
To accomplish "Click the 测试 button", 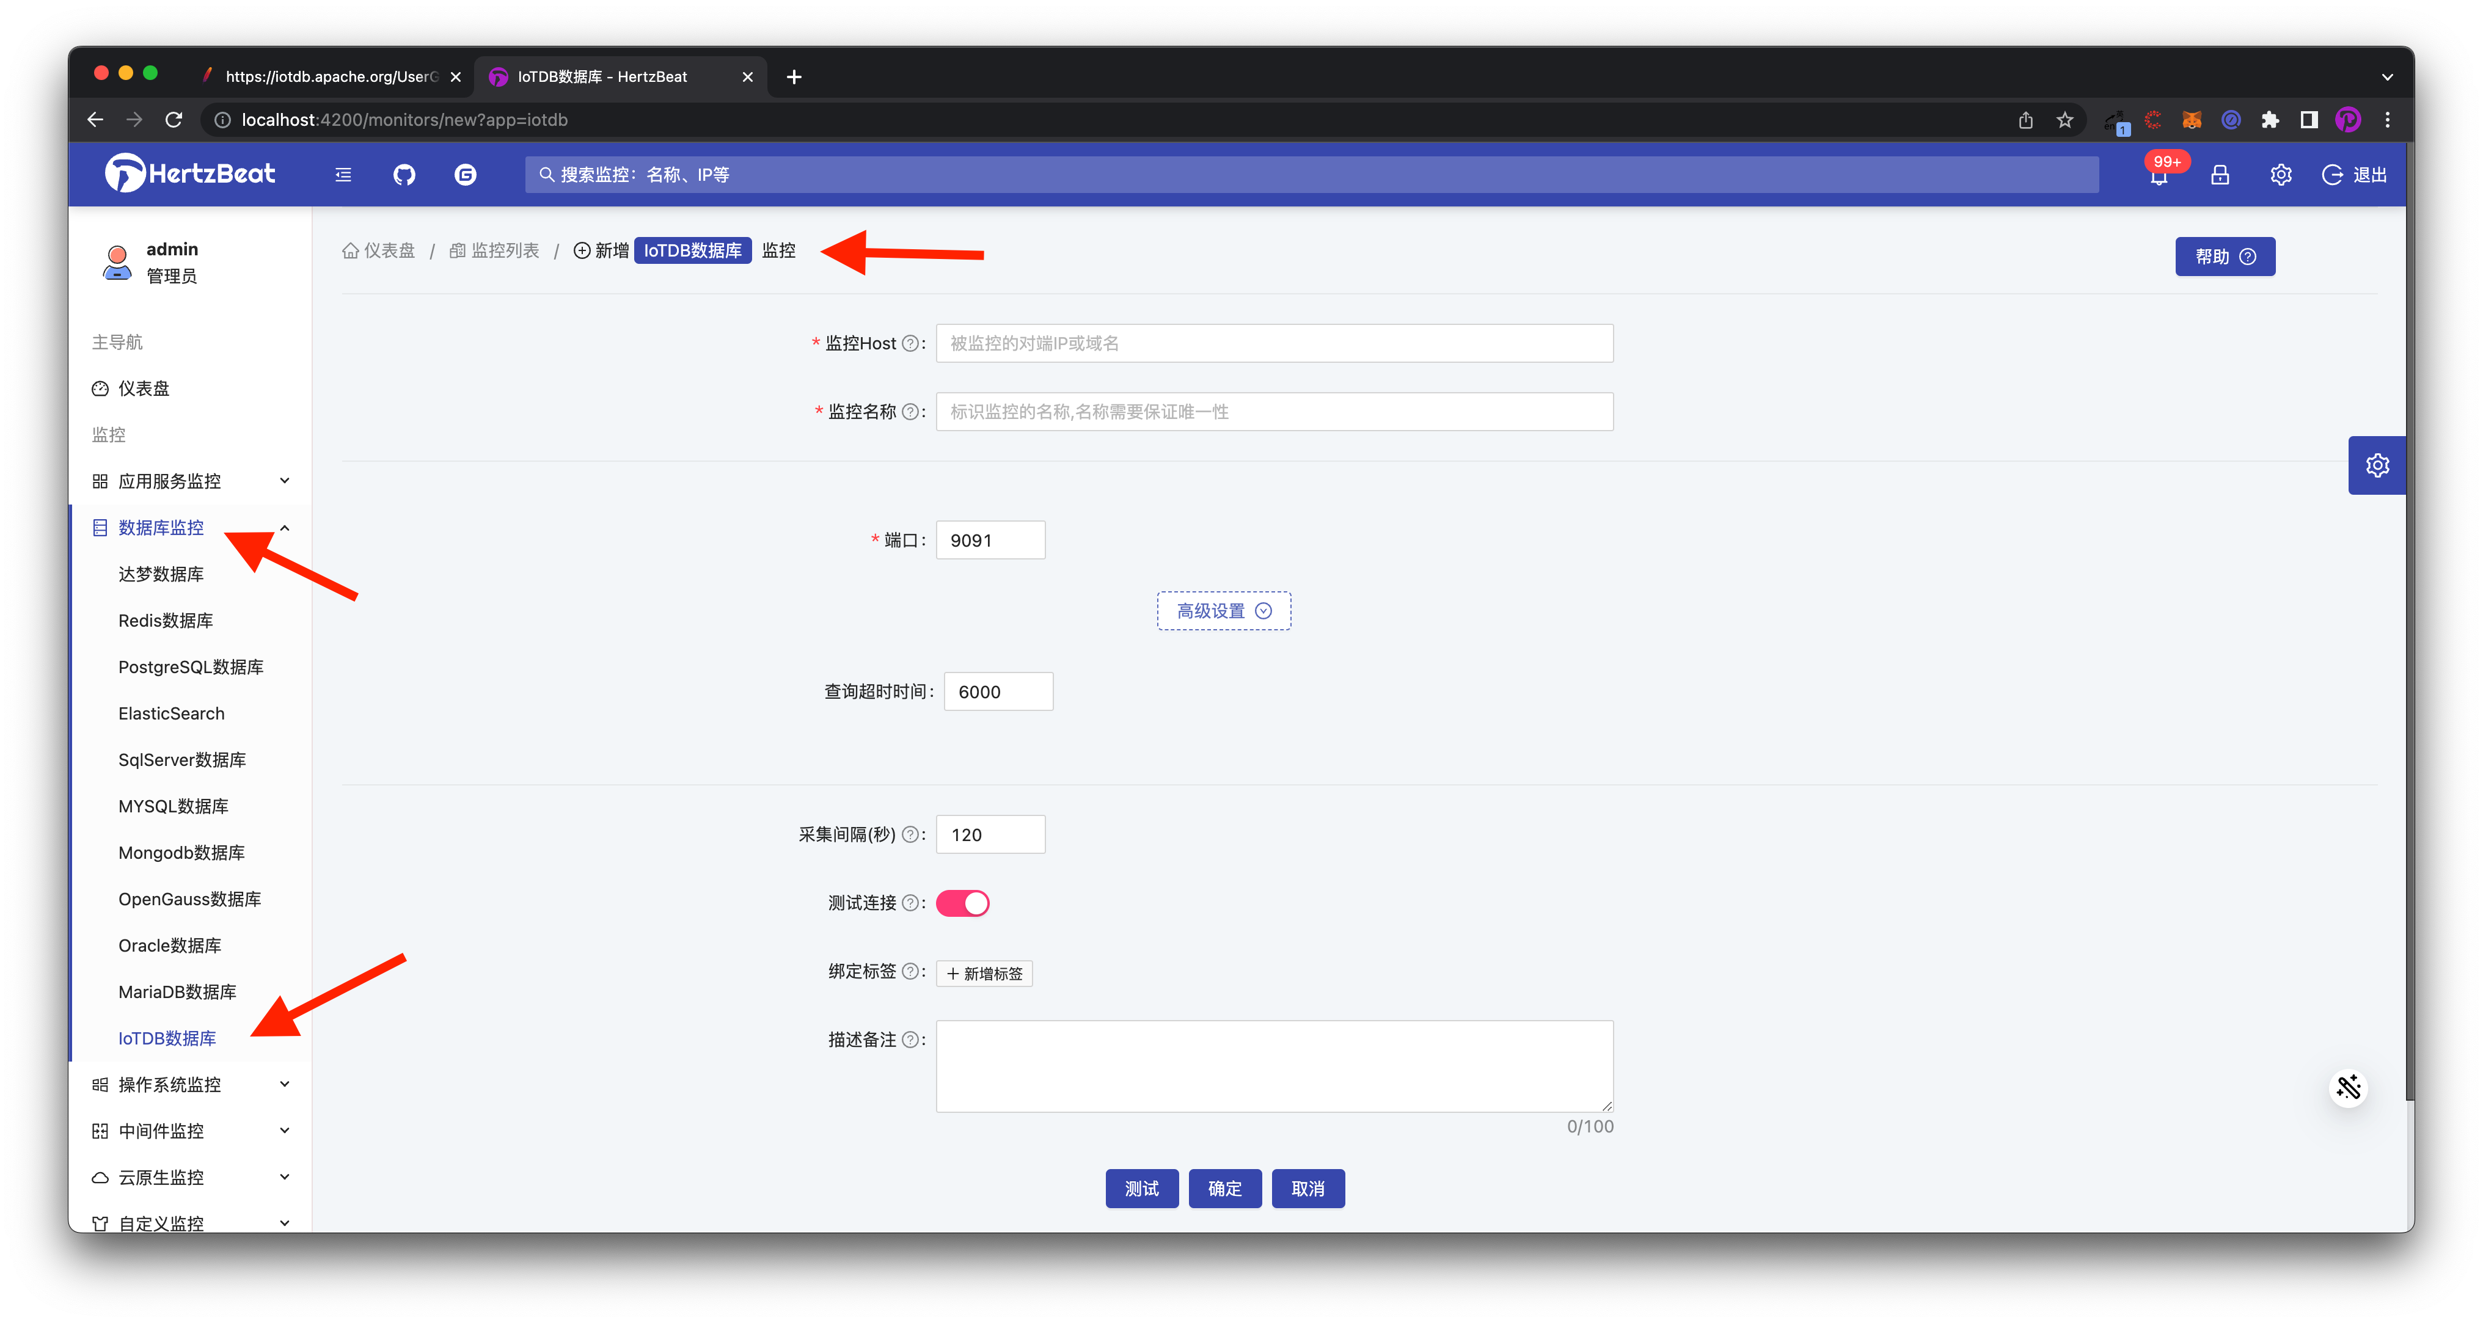I will coord(1141,1188).
